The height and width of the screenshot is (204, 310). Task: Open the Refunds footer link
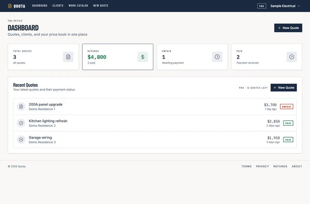[280, 166]
